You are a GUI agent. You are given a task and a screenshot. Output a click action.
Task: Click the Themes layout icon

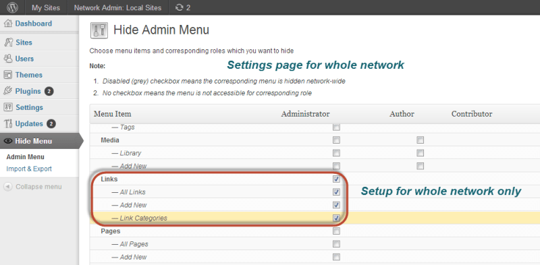click(x=8, y=75)
